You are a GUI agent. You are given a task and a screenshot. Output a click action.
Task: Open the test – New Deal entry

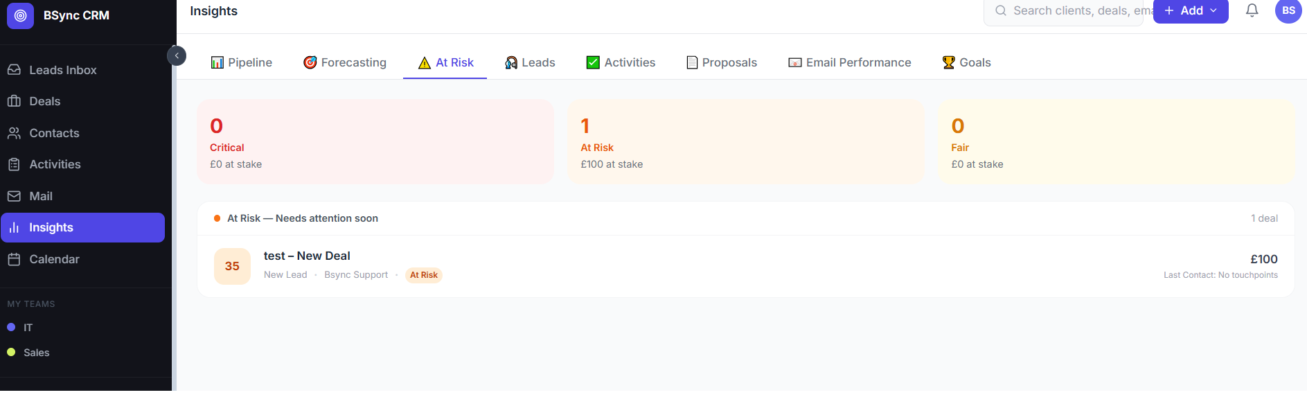coord(746,266)
